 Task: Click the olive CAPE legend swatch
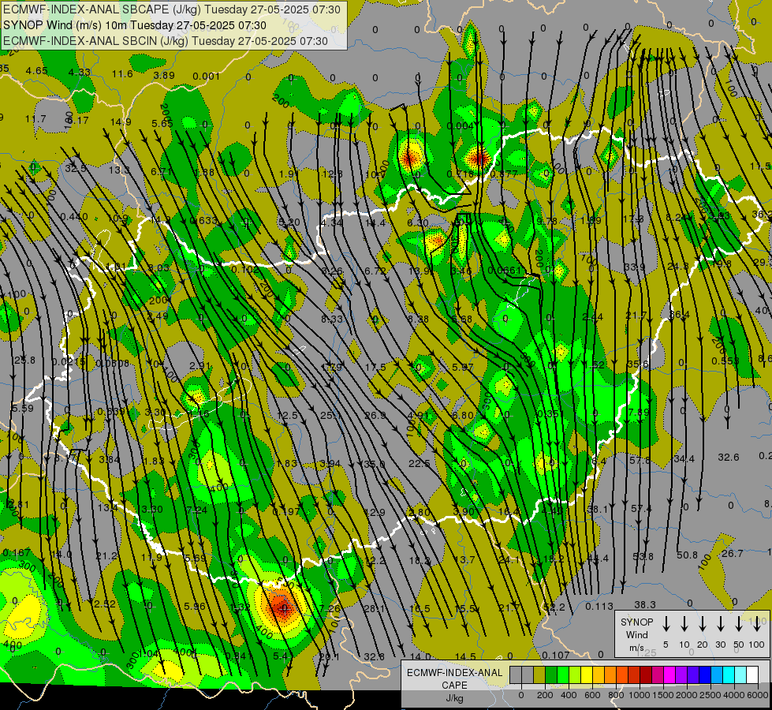(x=539, y=674)
